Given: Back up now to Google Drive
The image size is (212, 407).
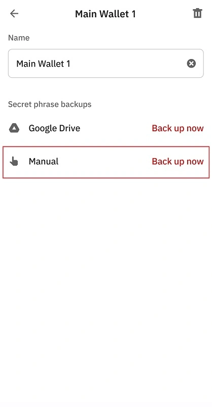Looking at the screenshot, I should (x=178, y=128).
